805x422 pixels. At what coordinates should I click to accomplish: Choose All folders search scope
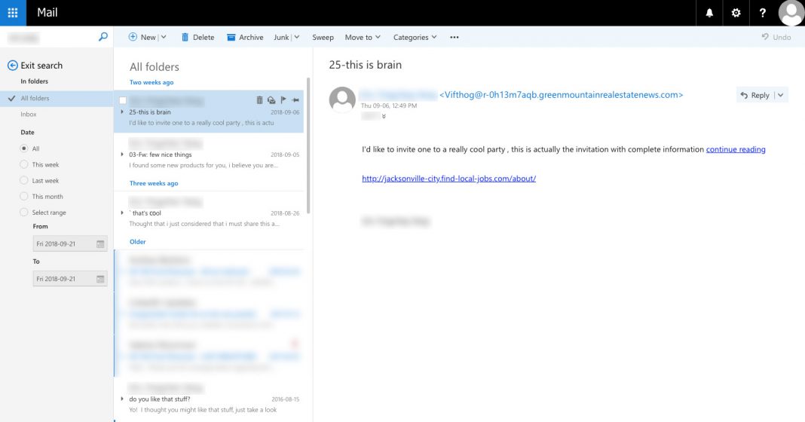pos(57,98)
